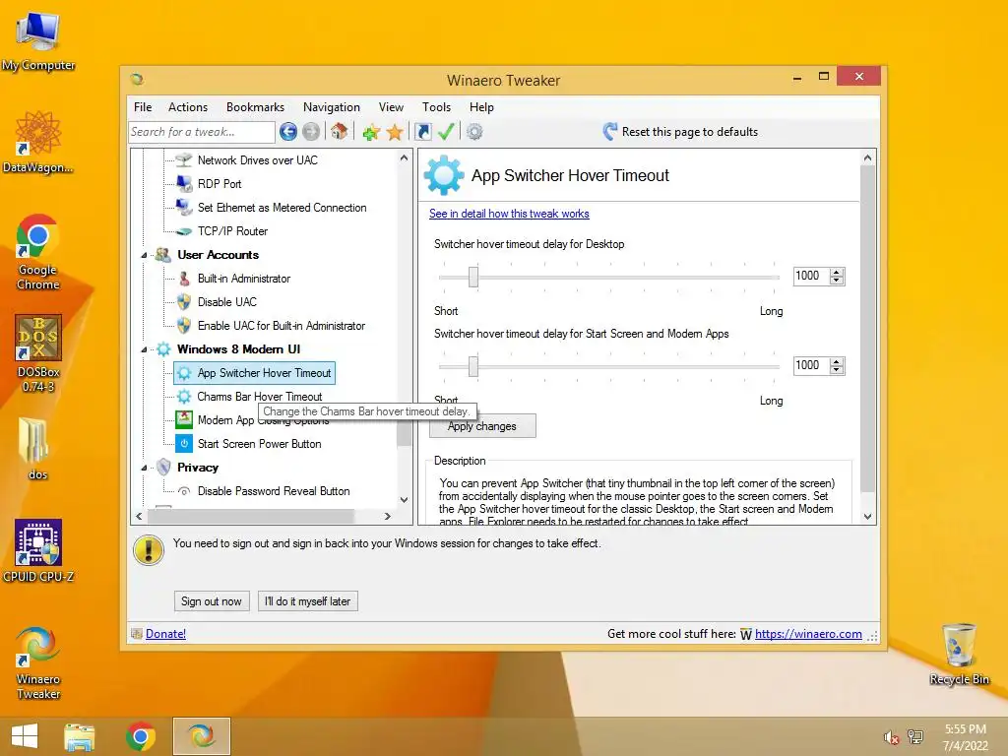1008x756 pixels.
Task: Click the Set Ethernet as Metered icon
Action: [184, 207]
